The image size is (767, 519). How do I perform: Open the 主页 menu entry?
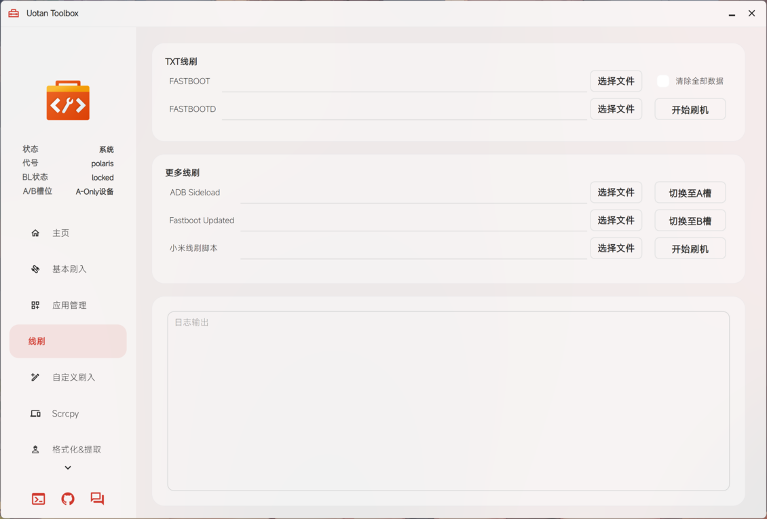(61, 233)
